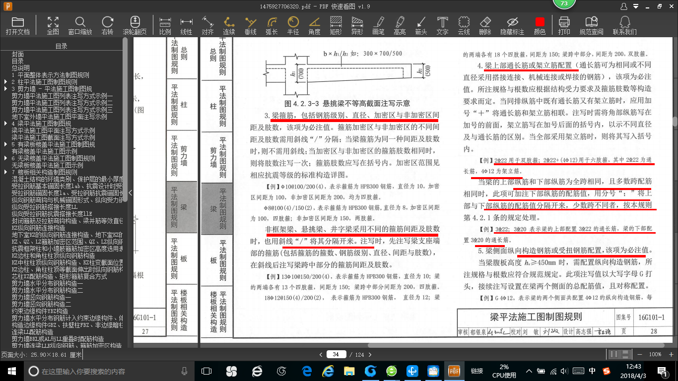Image resolution: width=678 pixels, height=381 pixels.
Task: Click the 目录 panel header
Action: click(62, 46)
